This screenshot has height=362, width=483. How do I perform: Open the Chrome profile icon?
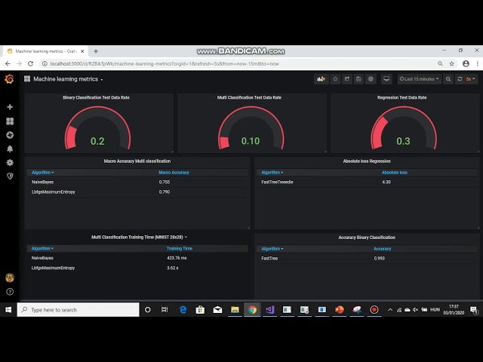coord(466,63)
